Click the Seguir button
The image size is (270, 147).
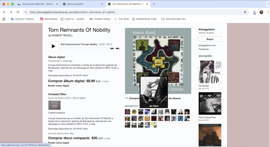pyautogui.click(x=210, y=39)
